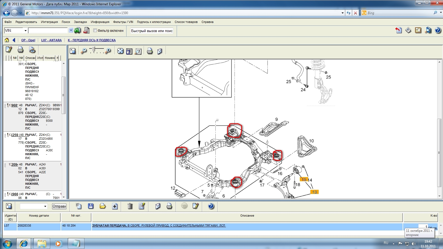Viewport: 443px width, 249px height.
Task: Open a saved shopping list folder icon
Action: click(x=103, y=206)
